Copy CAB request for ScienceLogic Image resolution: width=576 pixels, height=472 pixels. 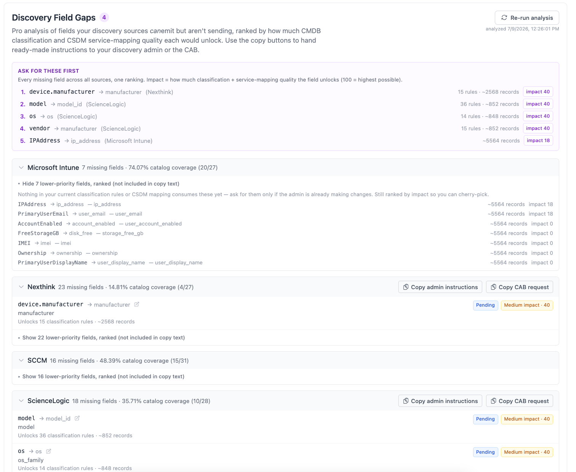pyautogui.click(x=520, y=401)
